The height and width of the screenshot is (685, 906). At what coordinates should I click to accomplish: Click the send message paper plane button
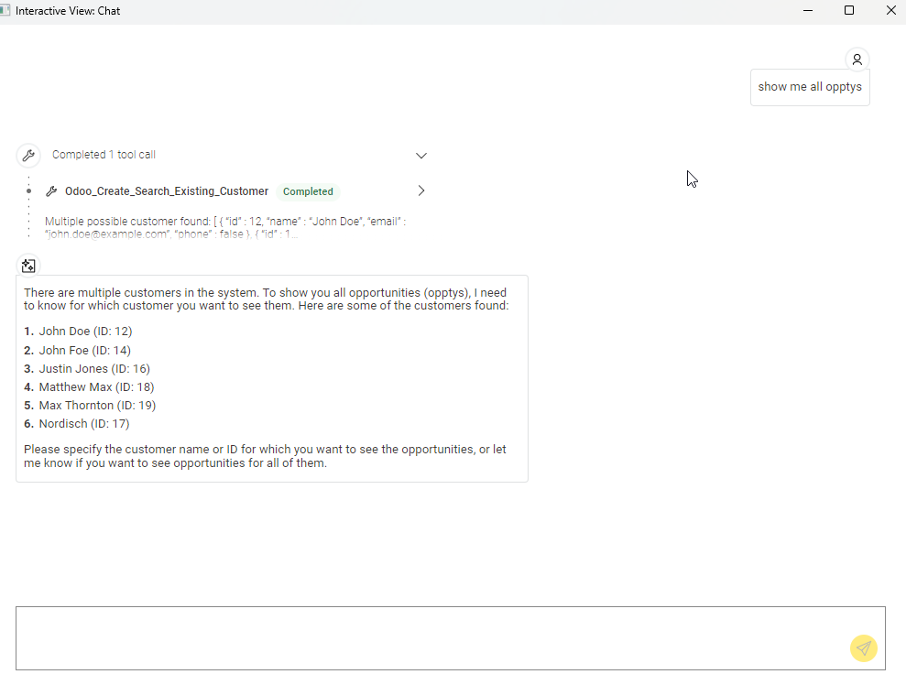tap(863, 648)
